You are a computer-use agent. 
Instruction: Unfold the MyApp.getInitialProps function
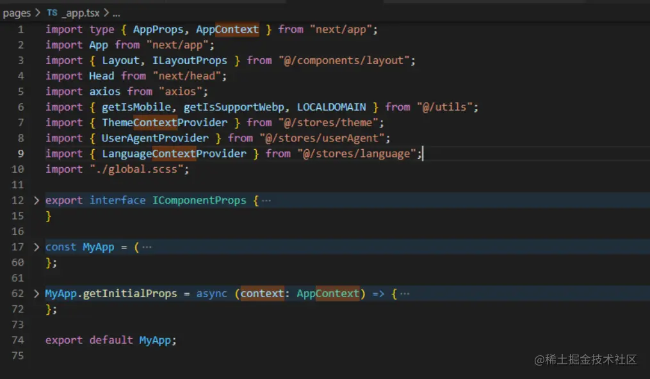coord(37,294)
